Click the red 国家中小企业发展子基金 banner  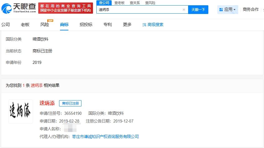coord(66,8)
